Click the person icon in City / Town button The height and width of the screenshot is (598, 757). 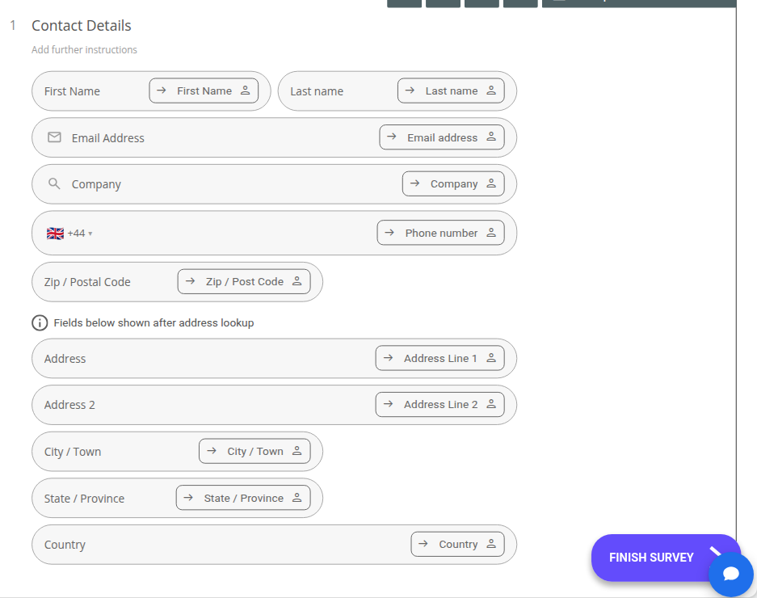tap(297, 451)
